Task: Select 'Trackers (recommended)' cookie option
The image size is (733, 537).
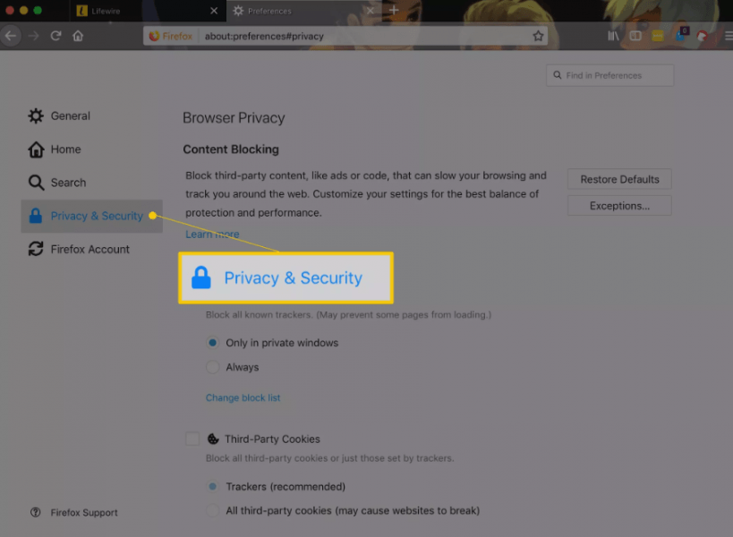Action: click(212, 486)
